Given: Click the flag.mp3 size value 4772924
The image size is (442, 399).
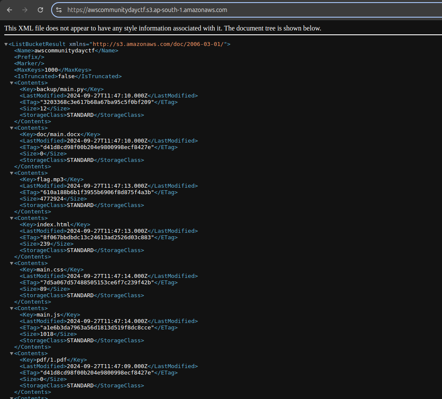Looking at the screenshot, I should (x=52, y=199).
